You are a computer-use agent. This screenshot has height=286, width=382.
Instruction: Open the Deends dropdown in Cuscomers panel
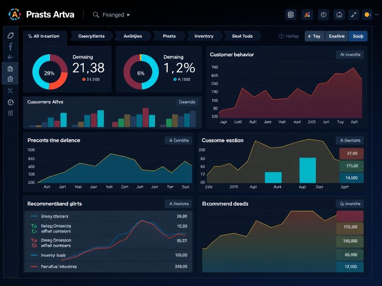(x=187, y=102)
